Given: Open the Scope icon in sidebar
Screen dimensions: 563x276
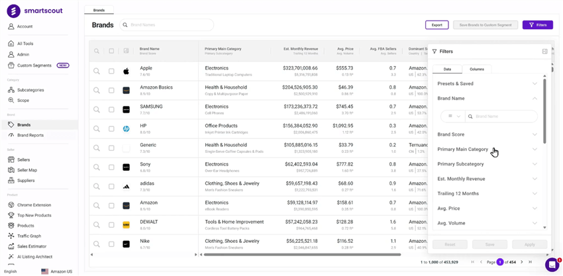Looking at the screenshot, I should (11, 101).
